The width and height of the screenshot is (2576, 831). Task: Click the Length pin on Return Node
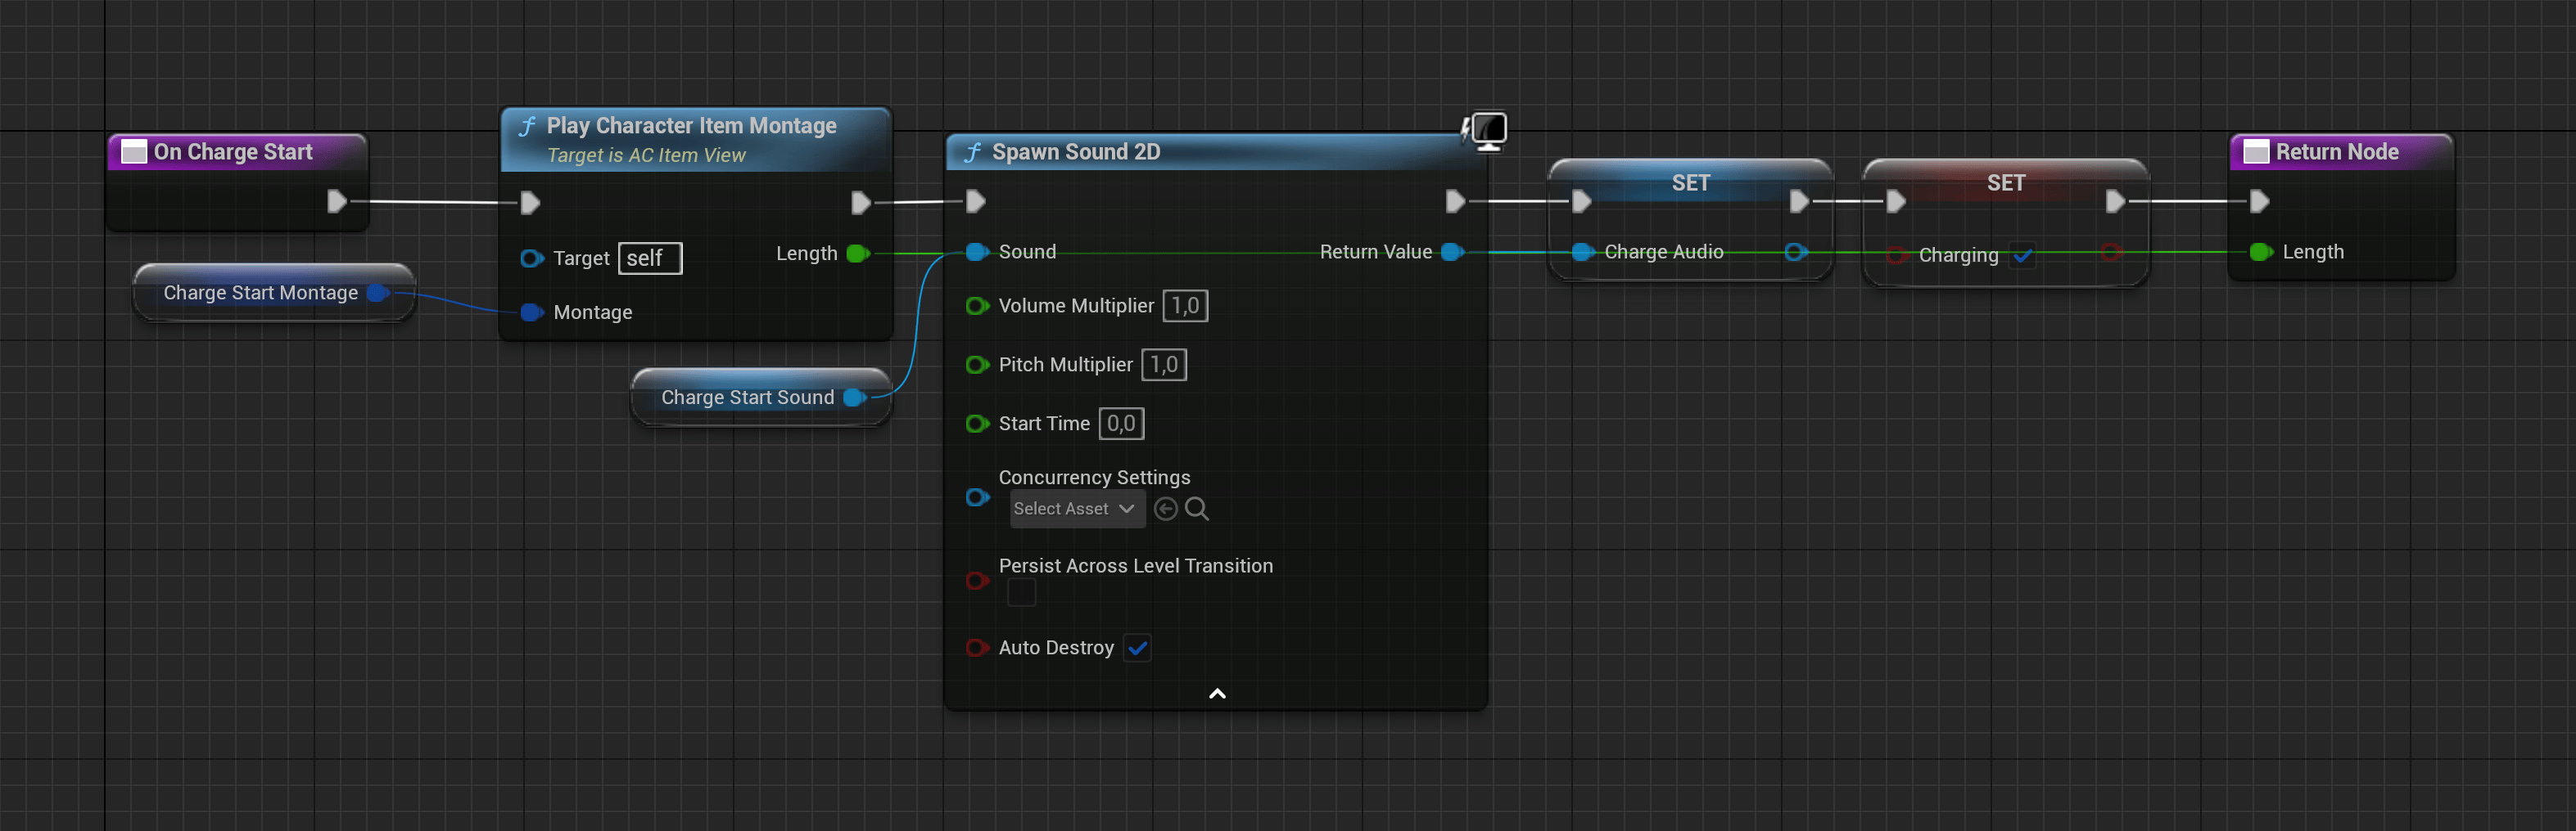point(2261,252)
